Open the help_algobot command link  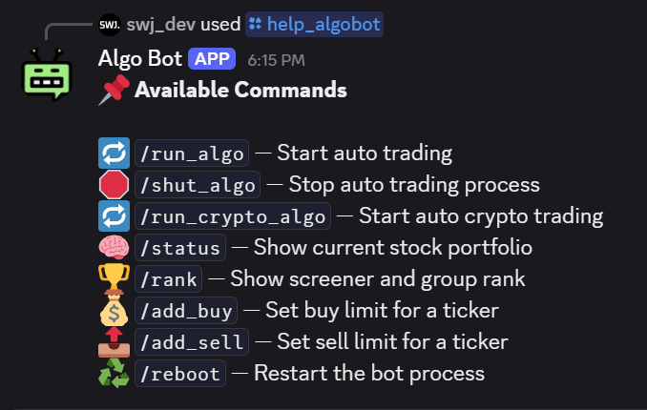[x=314, y=24]
